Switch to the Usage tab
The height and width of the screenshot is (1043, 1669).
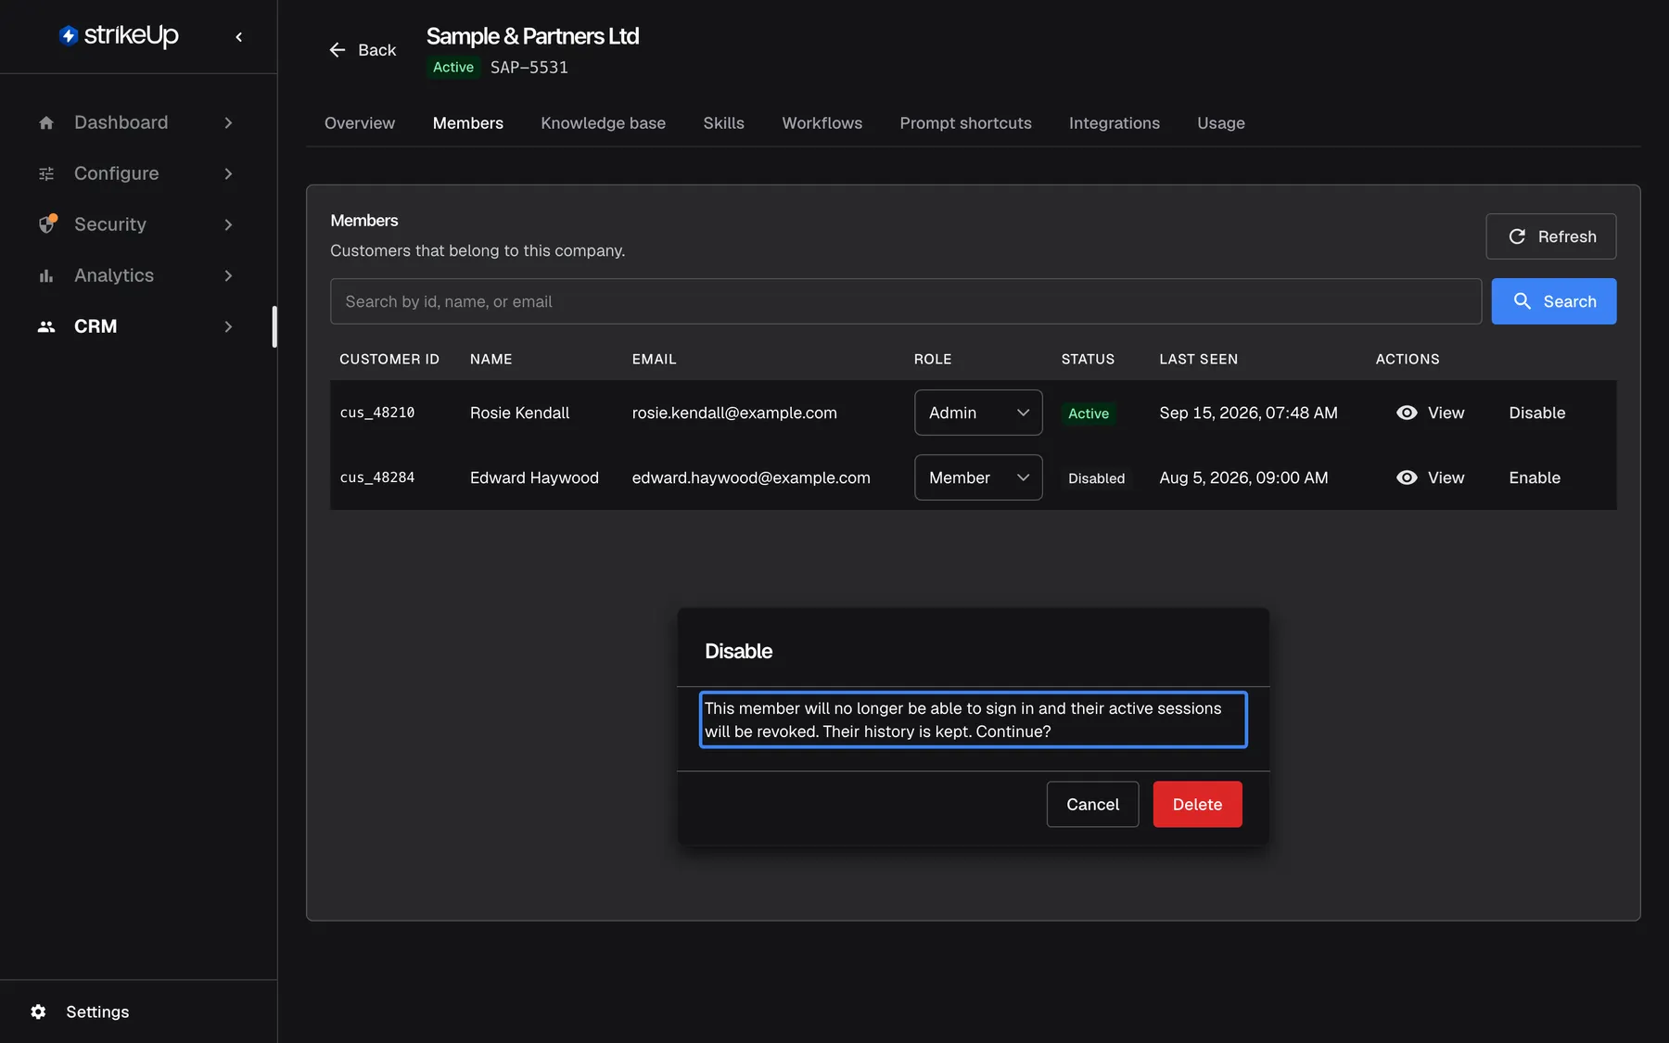pos(1221,123)
